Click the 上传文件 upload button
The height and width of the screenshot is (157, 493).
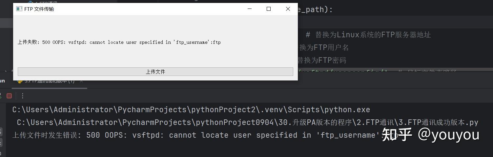(155, 72)
